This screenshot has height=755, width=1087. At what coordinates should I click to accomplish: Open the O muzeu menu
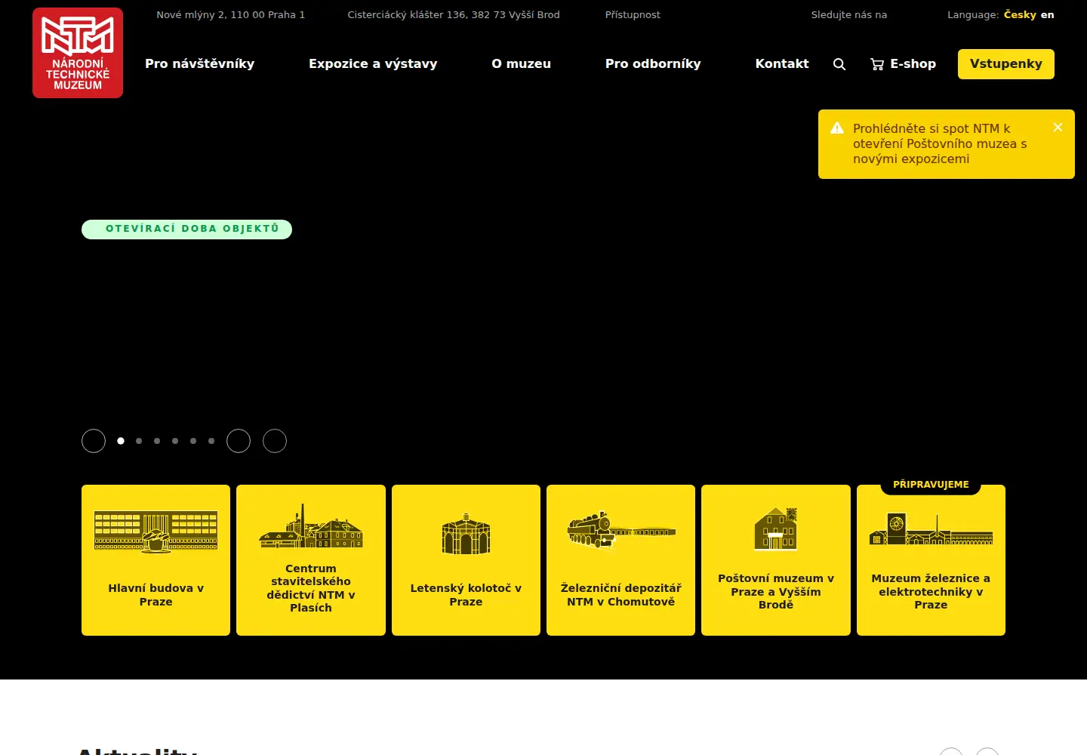(521, 64)
